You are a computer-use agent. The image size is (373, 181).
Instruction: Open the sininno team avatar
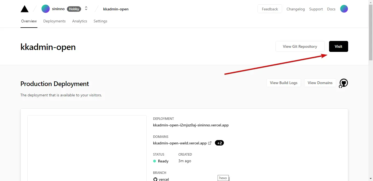coord(46,9)
